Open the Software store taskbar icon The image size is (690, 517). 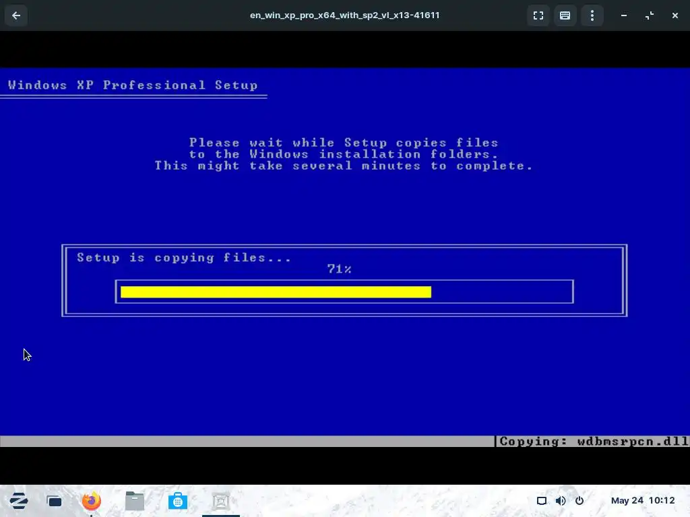pyautogui.click(x=178, y=501)
